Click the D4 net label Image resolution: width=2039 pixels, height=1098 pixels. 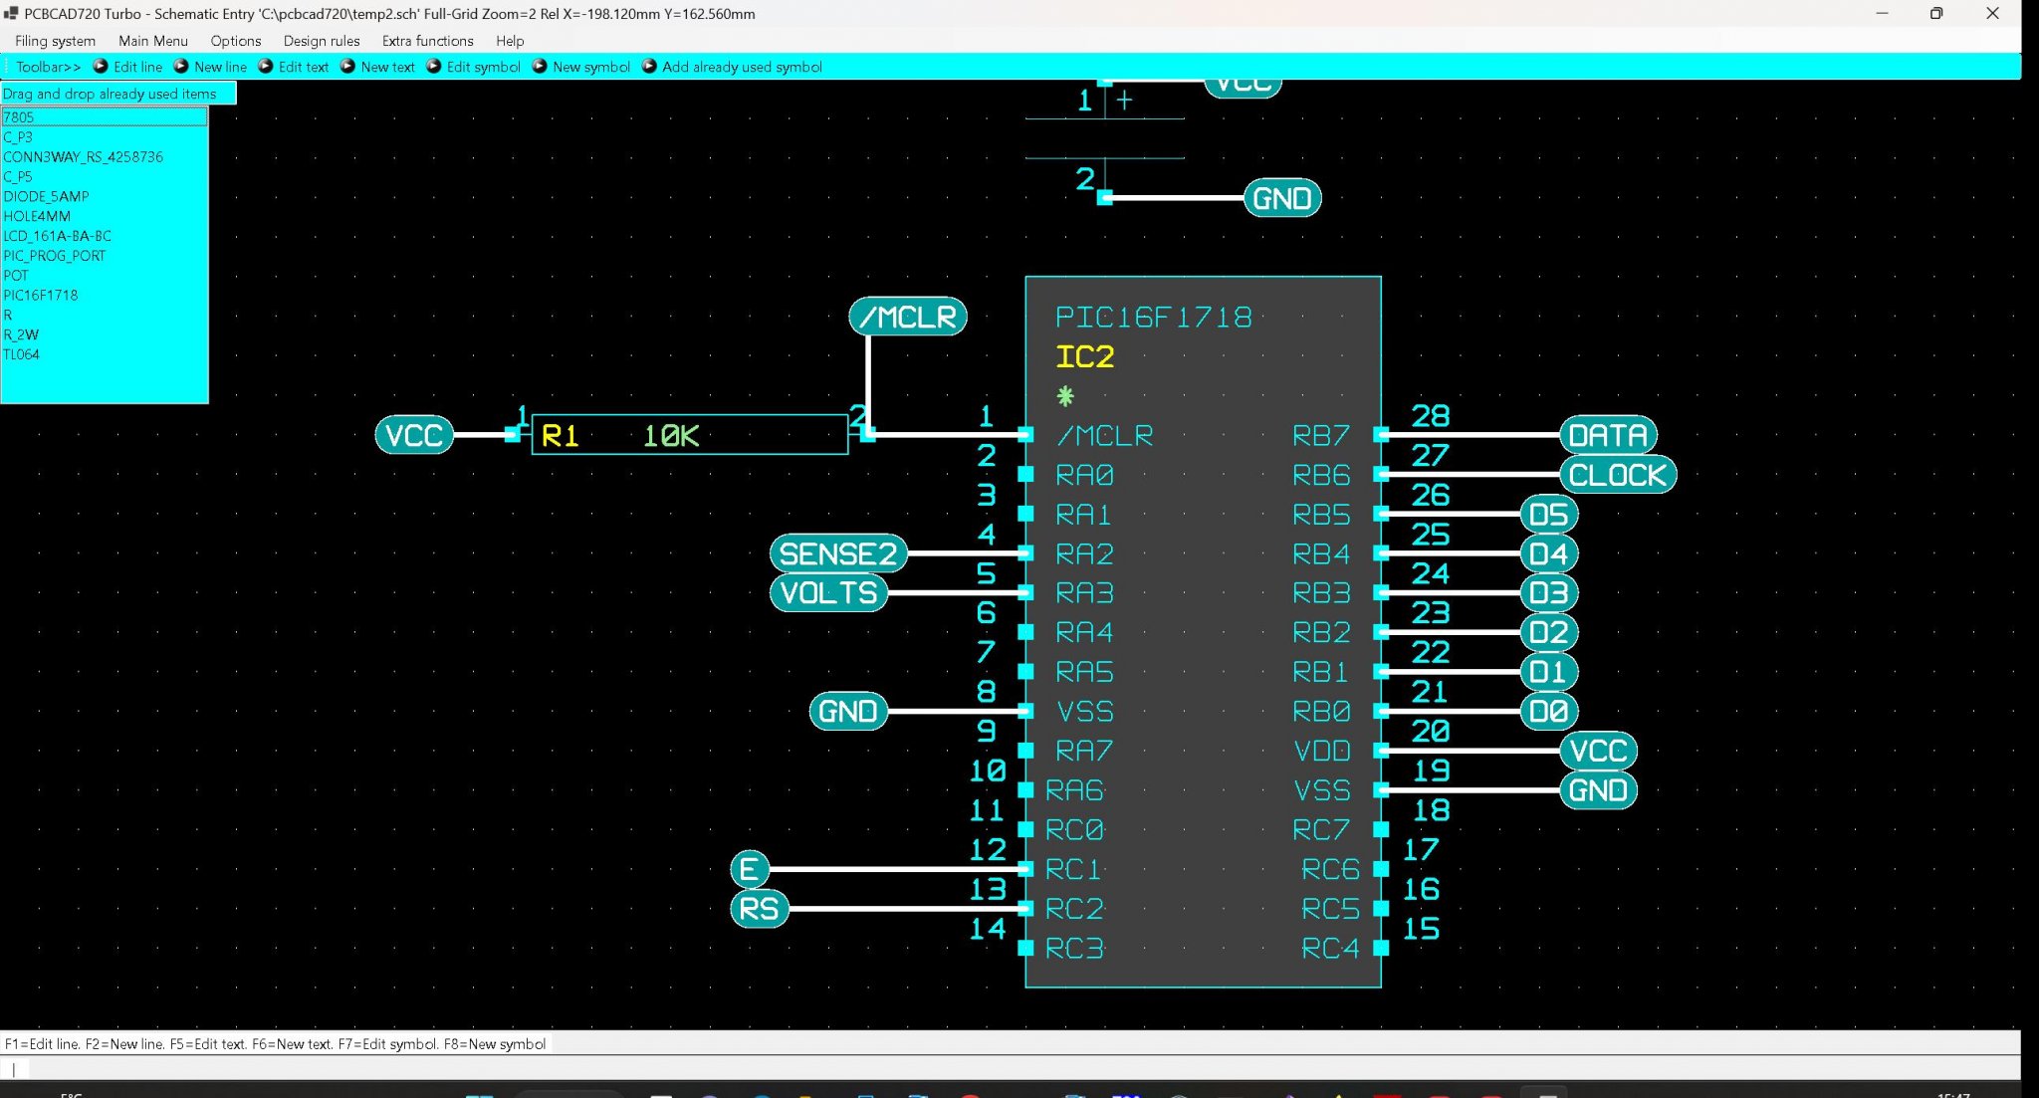[1549, 553]
